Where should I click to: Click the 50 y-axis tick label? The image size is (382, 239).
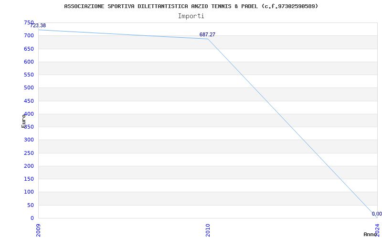(31, 205)
